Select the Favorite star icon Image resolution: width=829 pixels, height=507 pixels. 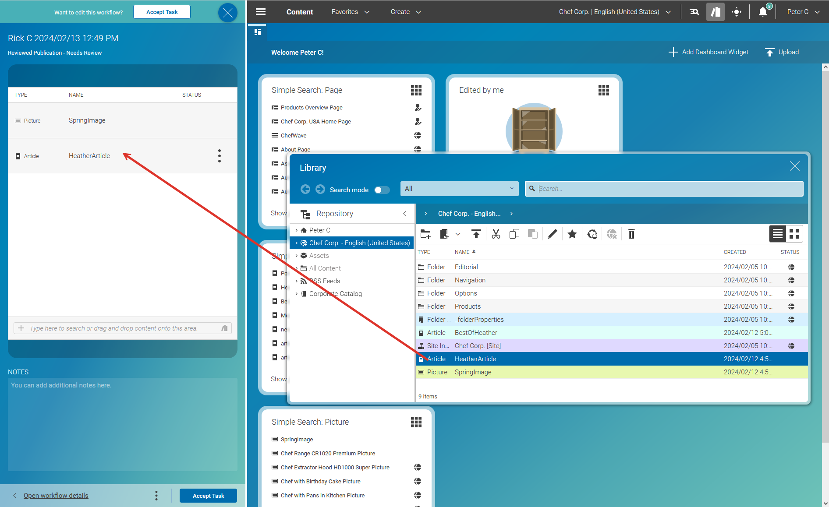(572, 234)
